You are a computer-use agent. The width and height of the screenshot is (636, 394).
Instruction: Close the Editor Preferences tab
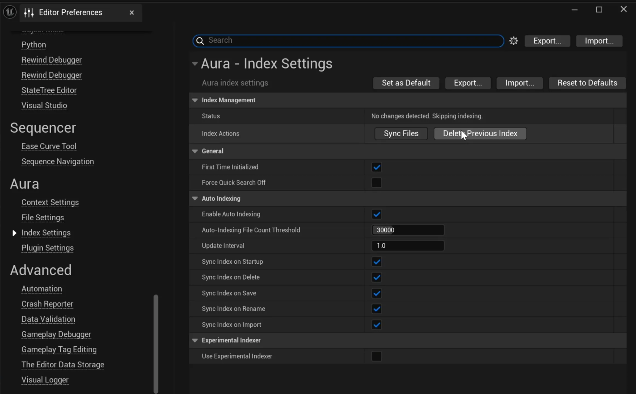point(132,13)
